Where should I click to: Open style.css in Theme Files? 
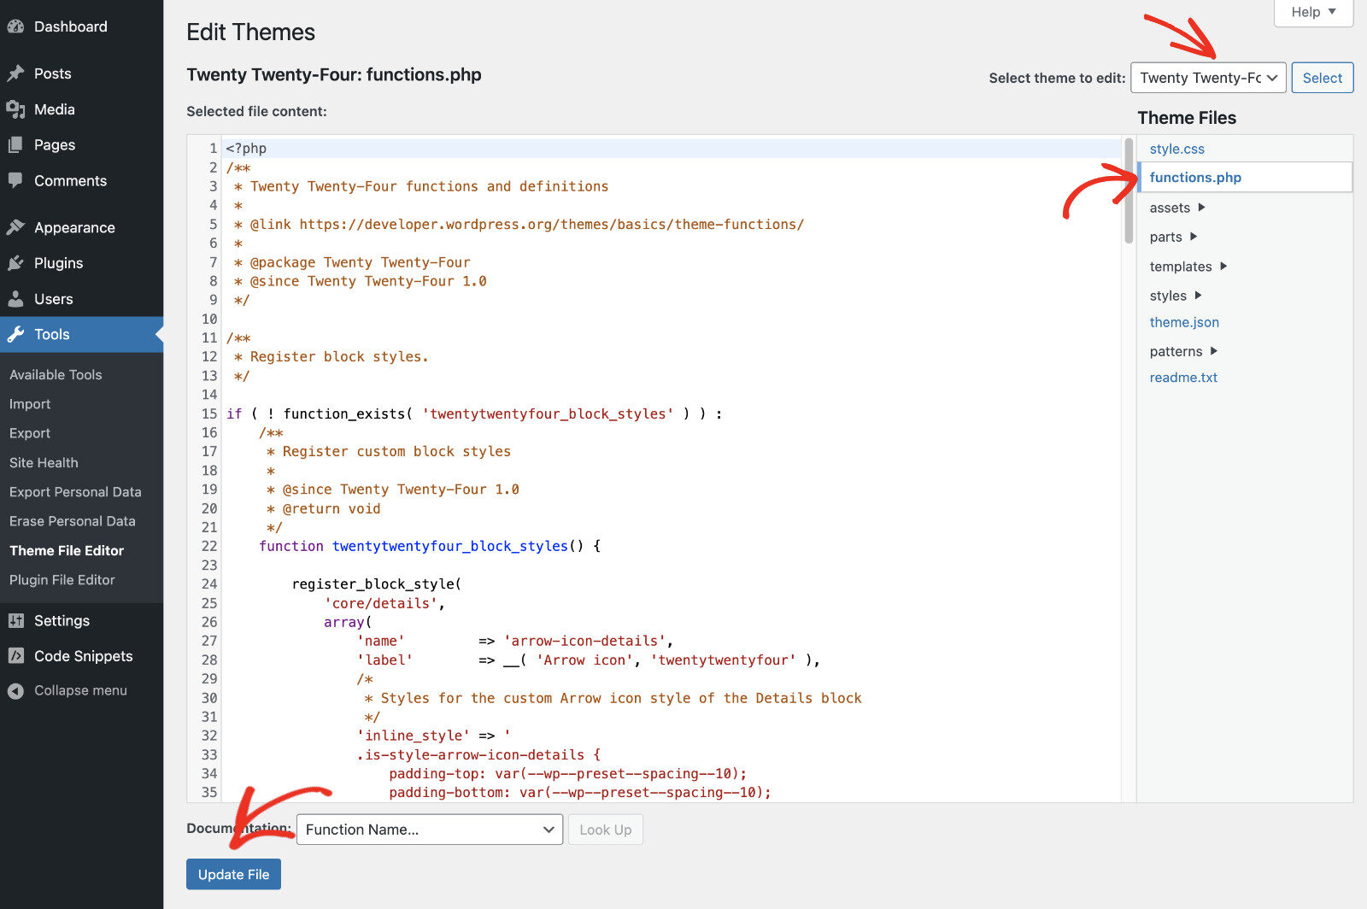pyautogui.click(x=1176, y=149)
